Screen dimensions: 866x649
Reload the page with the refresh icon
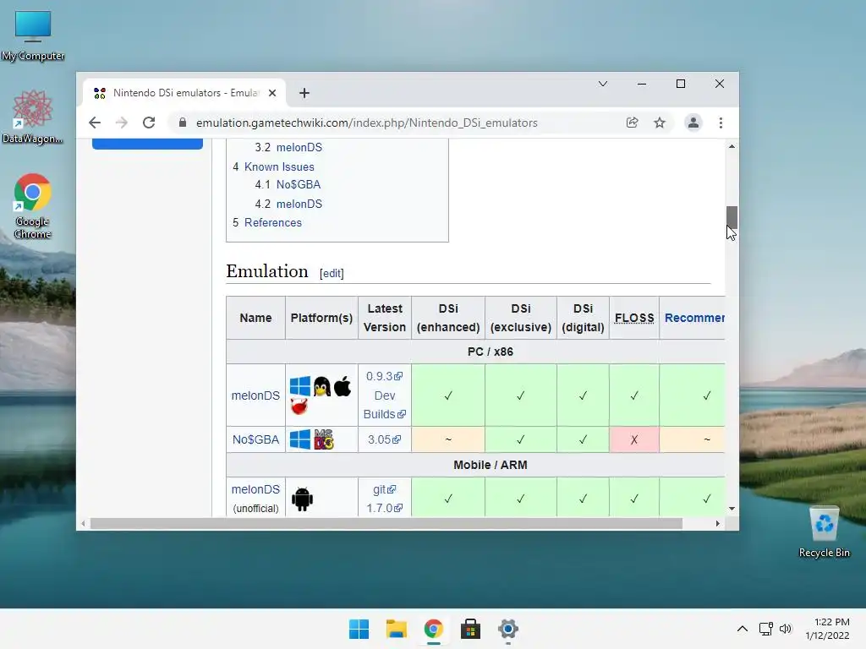point(149,123)
